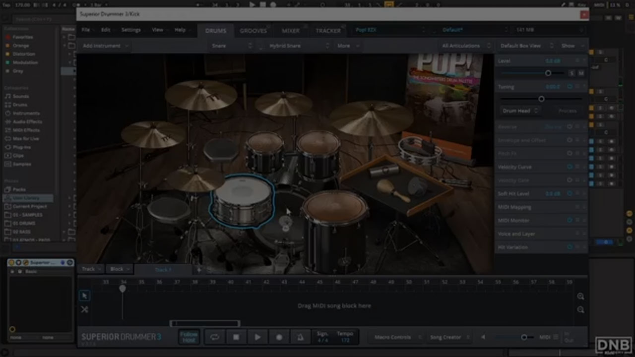
Task: Open the Show dropdown
Action: (x=572, y=46)
